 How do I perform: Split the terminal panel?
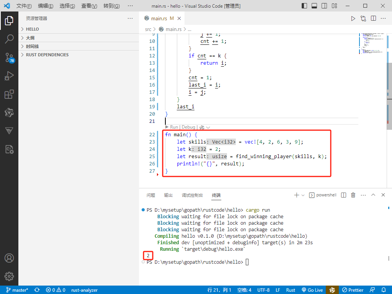pyautogui.click(x=344, y=195)
